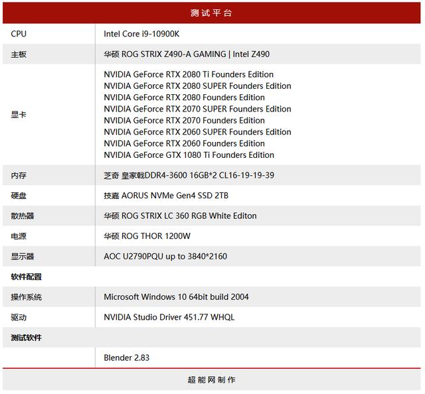Select the 主板 row label
The image size is (425, 394).
(x=19, y=54)
